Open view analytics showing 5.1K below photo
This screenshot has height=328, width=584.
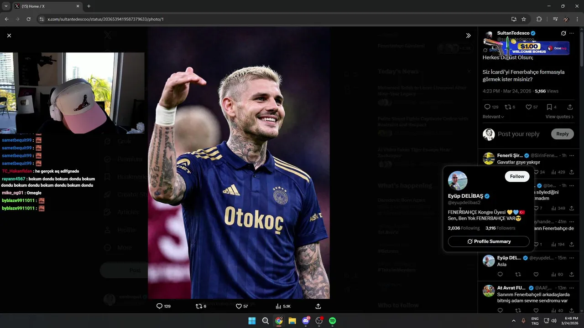(x=283, y=306)
